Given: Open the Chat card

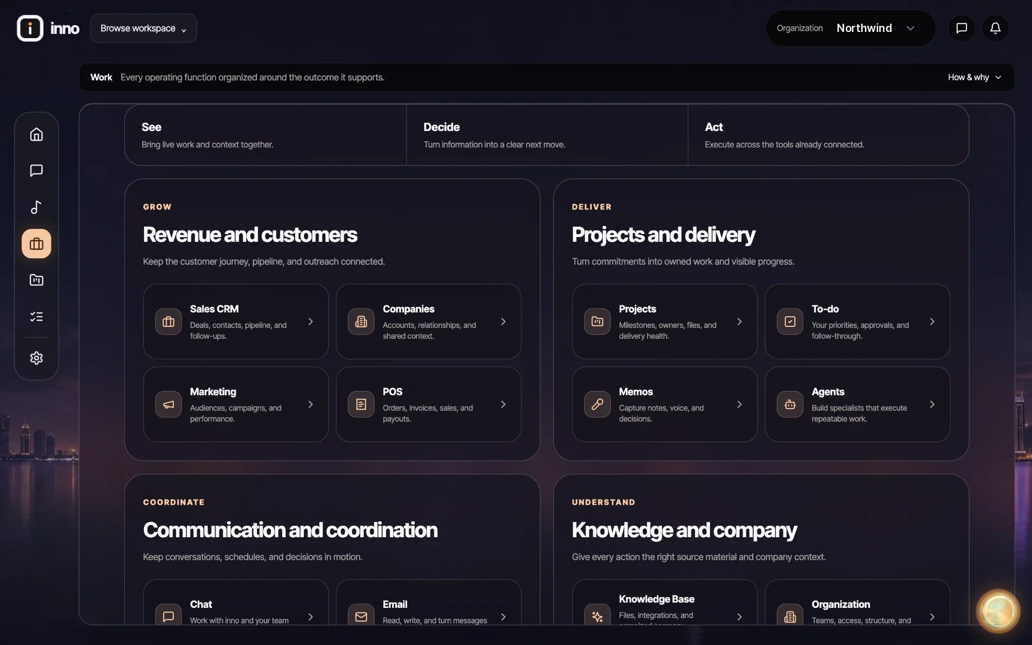Looking at the screenshot, I should click(x=236, y=602).
